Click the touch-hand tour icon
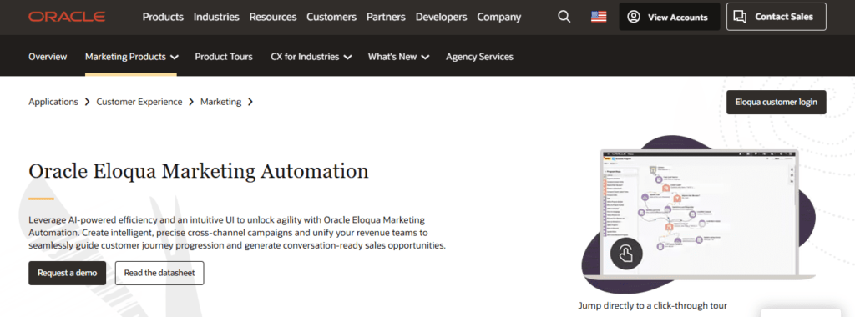 click(626, 254)
